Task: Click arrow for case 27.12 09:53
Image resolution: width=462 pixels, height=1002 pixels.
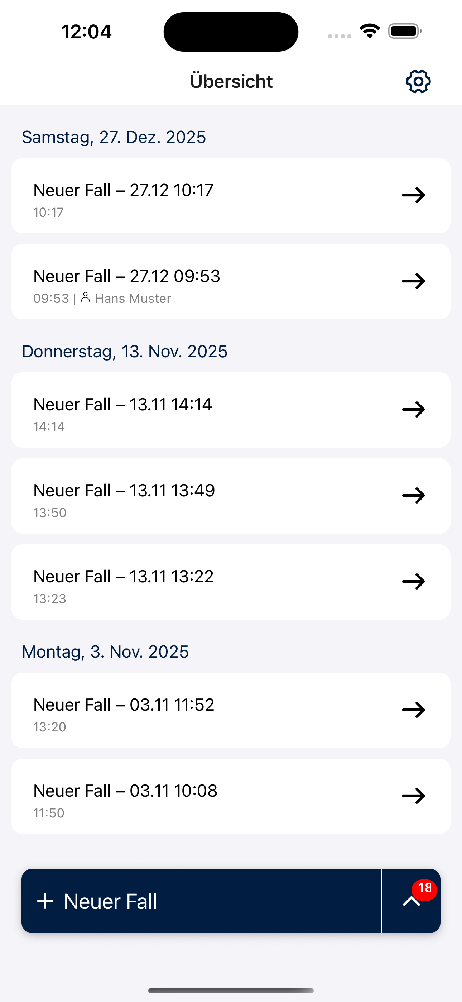Action: click(x=413, y=281)
